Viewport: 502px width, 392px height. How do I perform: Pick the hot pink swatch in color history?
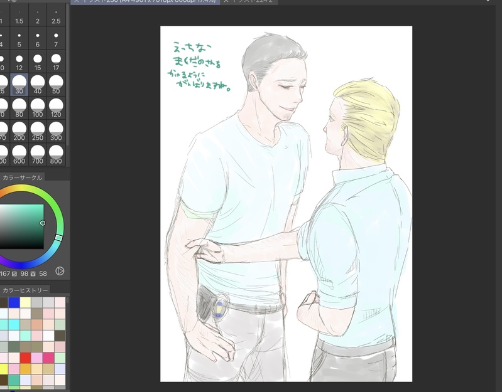click(x=48, y=358)
